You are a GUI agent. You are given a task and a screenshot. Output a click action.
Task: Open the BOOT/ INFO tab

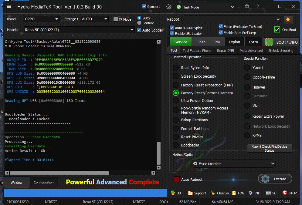tap(281, 42)
